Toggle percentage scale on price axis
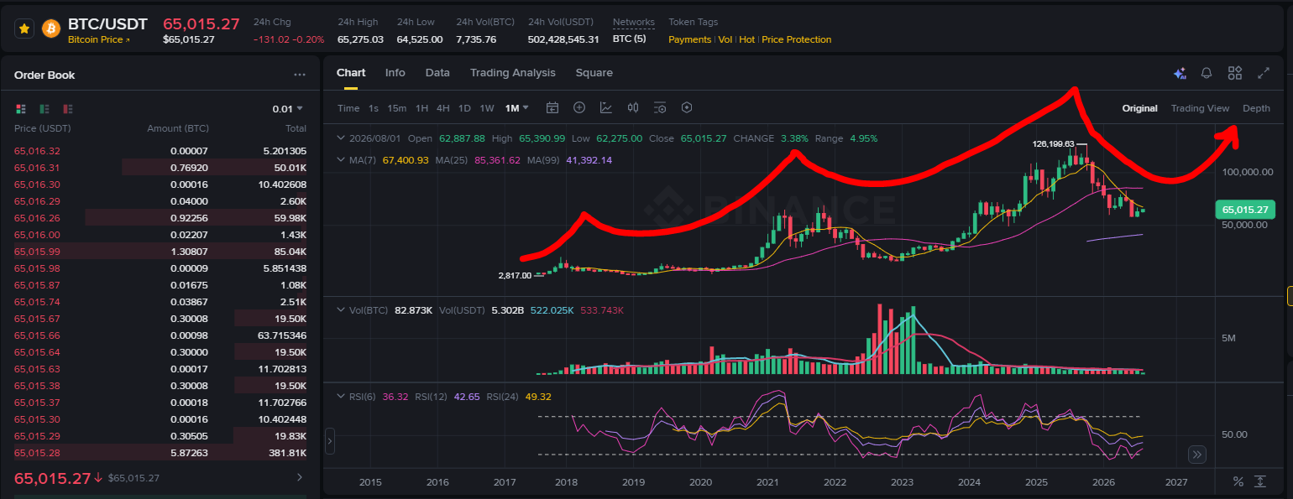Viewport: 1293px width, 499px height. coord(1238,481)
